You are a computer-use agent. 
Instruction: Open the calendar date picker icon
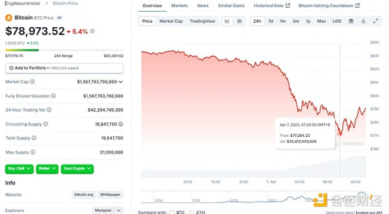(x=351, y=21)
